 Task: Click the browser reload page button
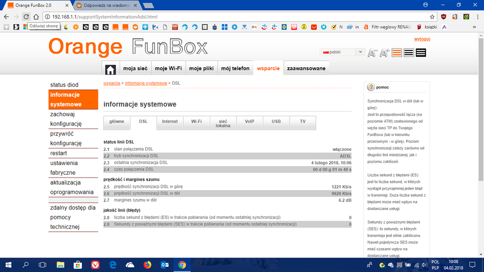26,16
